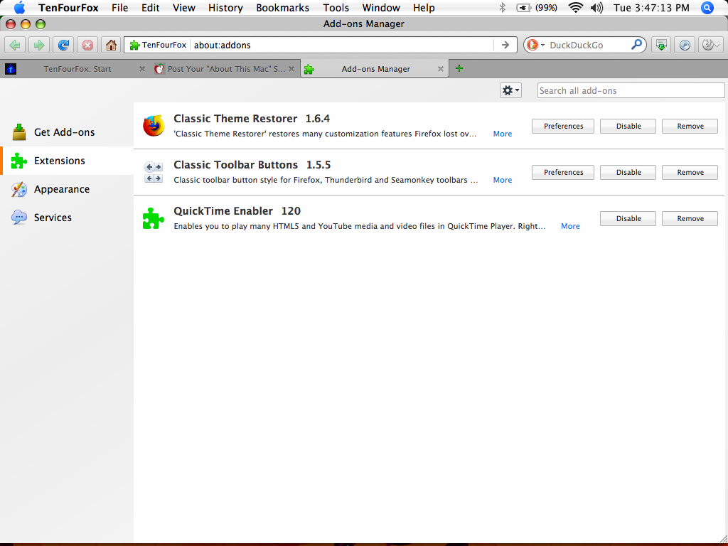Select the Add-ons Manager tab
The height and width of the screenshot is (546, 728).
click(375, 69)
